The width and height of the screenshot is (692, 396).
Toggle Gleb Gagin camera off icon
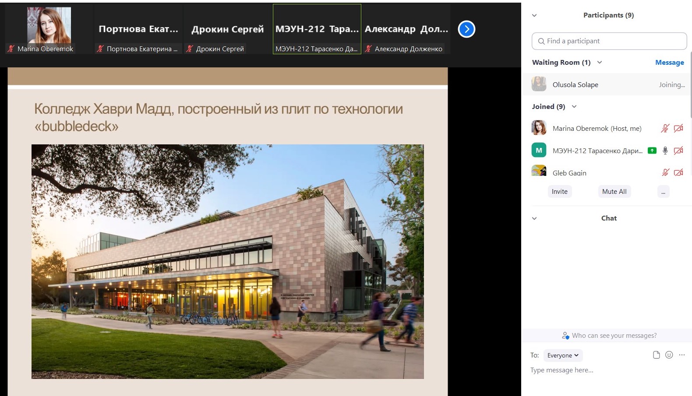pyautogui.click(x=678, y=172)
